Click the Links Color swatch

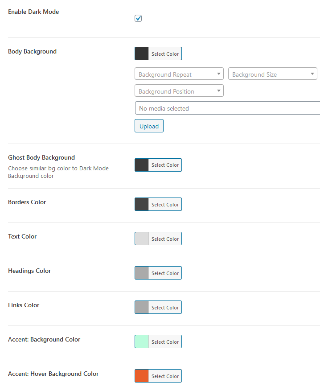click(142, 308)
